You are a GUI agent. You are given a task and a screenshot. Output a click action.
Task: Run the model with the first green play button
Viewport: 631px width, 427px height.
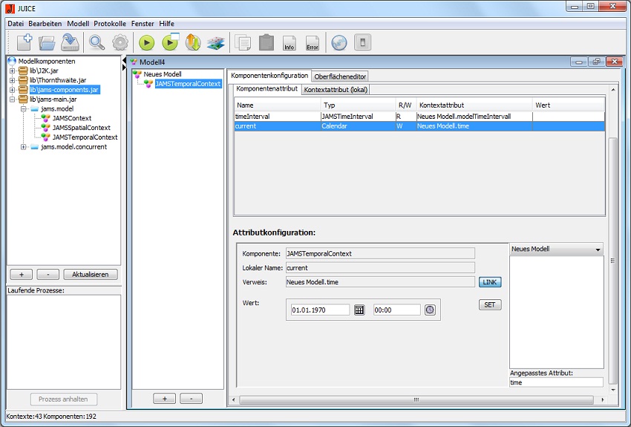(147, 42)
